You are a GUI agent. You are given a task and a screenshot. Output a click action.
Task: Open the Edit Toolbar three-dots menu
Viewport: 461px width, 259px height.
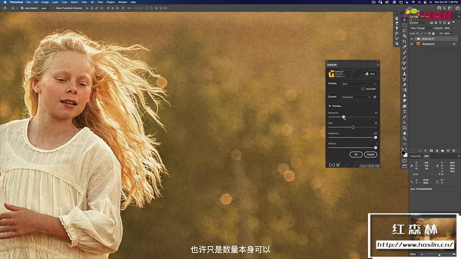pyautogui.click(x=404, y=144)
